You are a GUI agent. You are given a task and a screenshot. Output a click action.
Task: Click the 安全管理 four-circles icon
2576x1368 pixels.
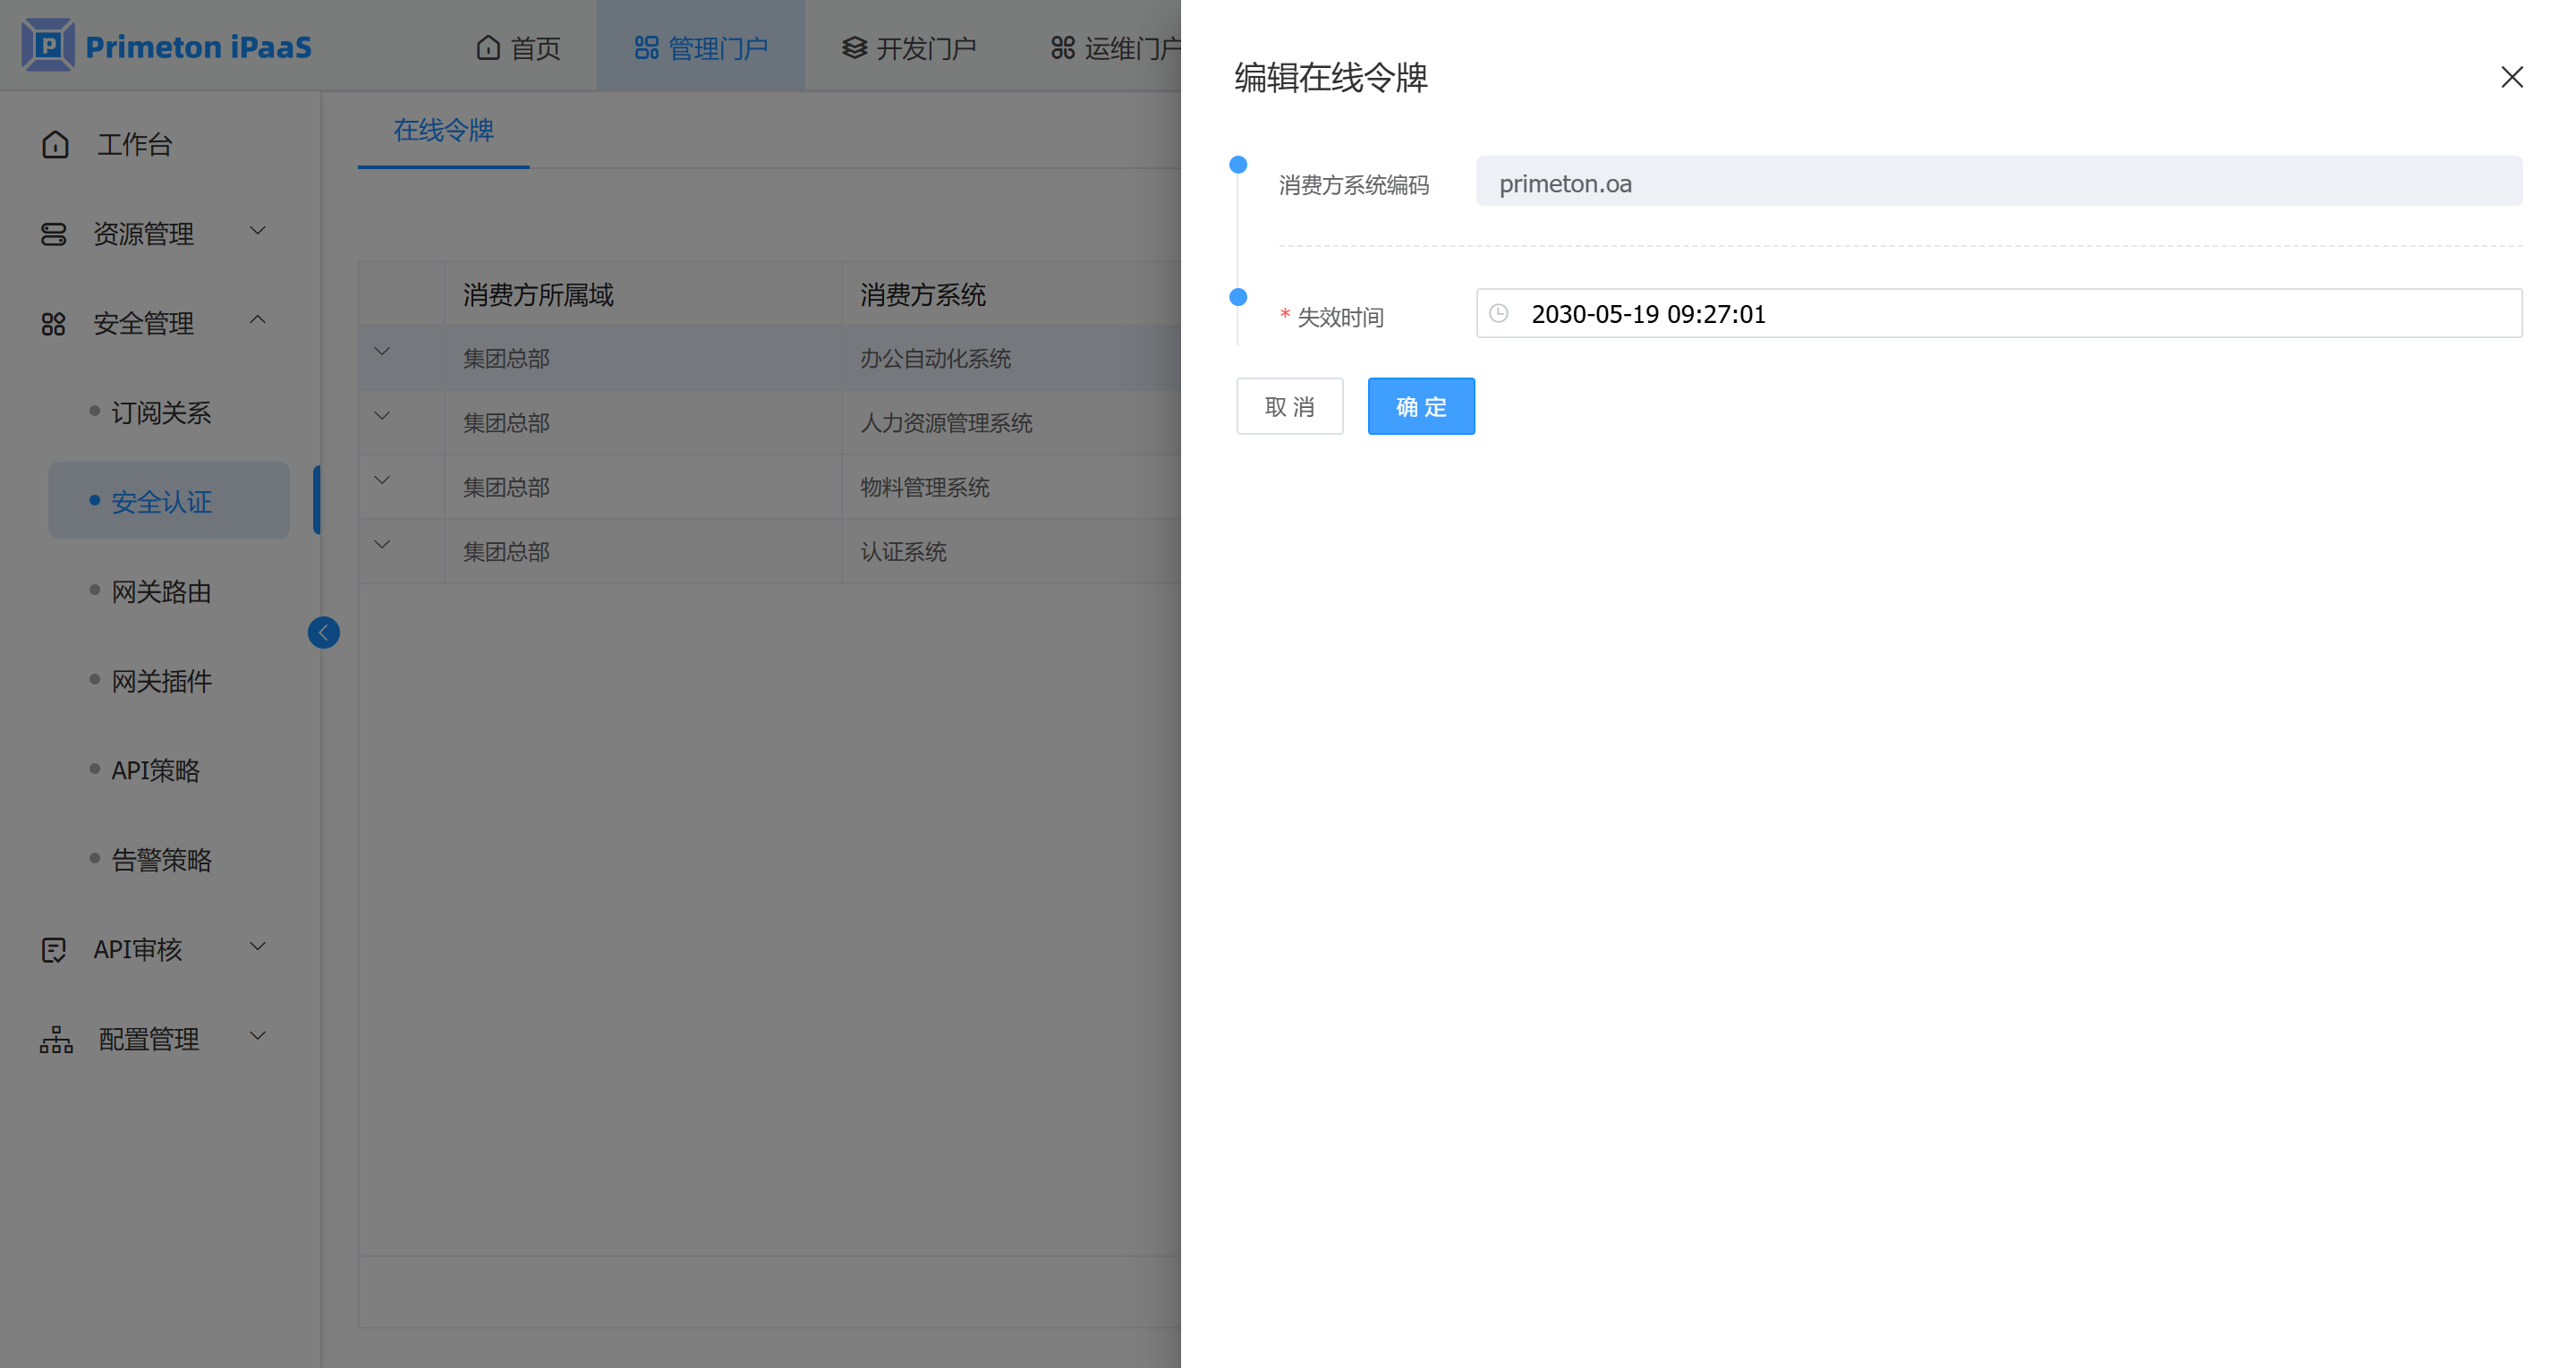[53, 324]
